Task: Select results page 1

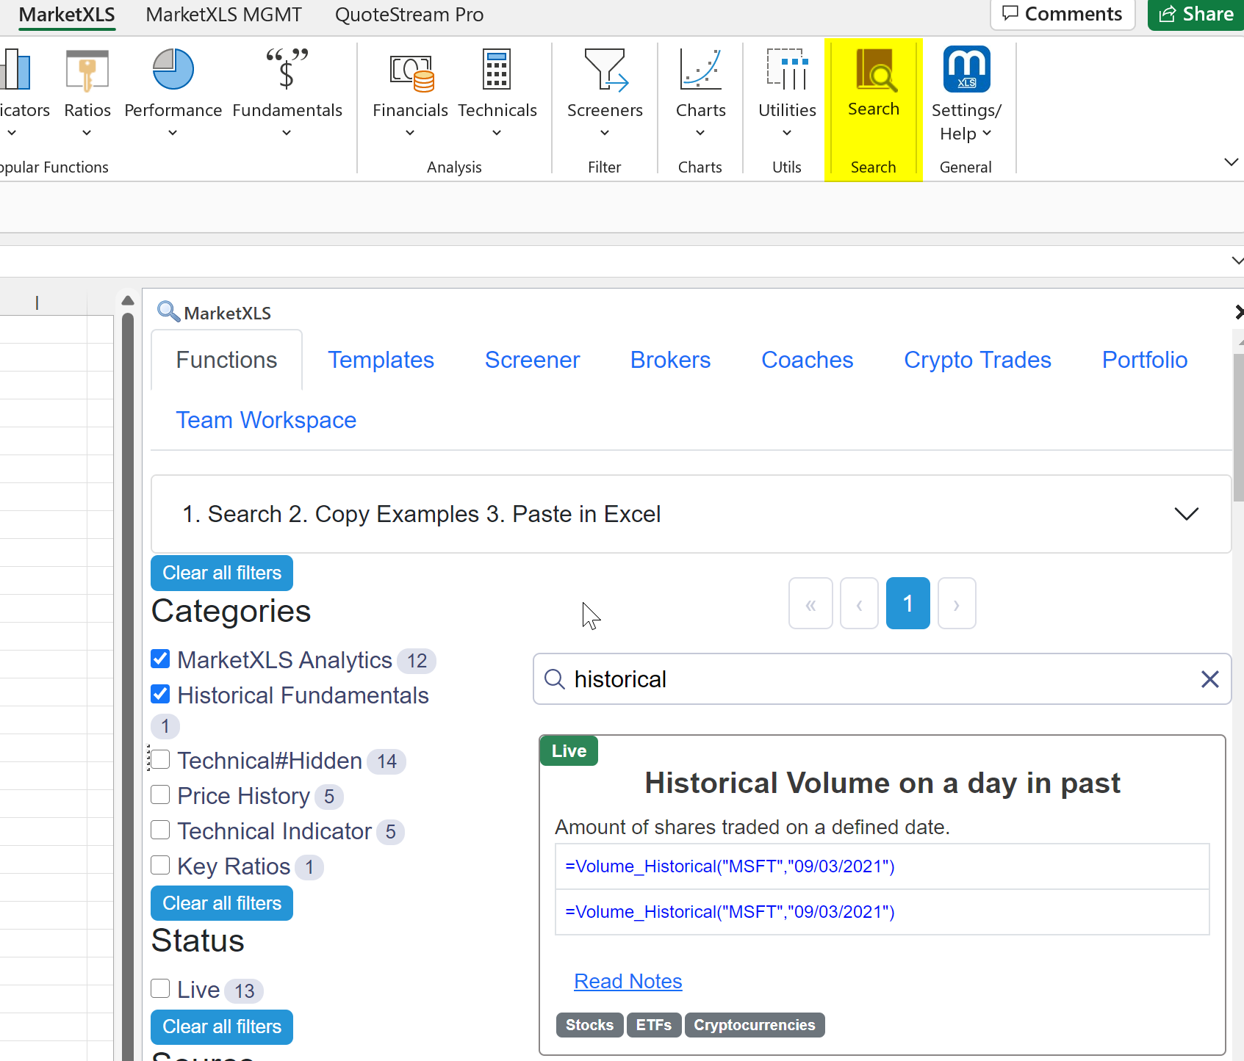Action: [x=907, y=604]
